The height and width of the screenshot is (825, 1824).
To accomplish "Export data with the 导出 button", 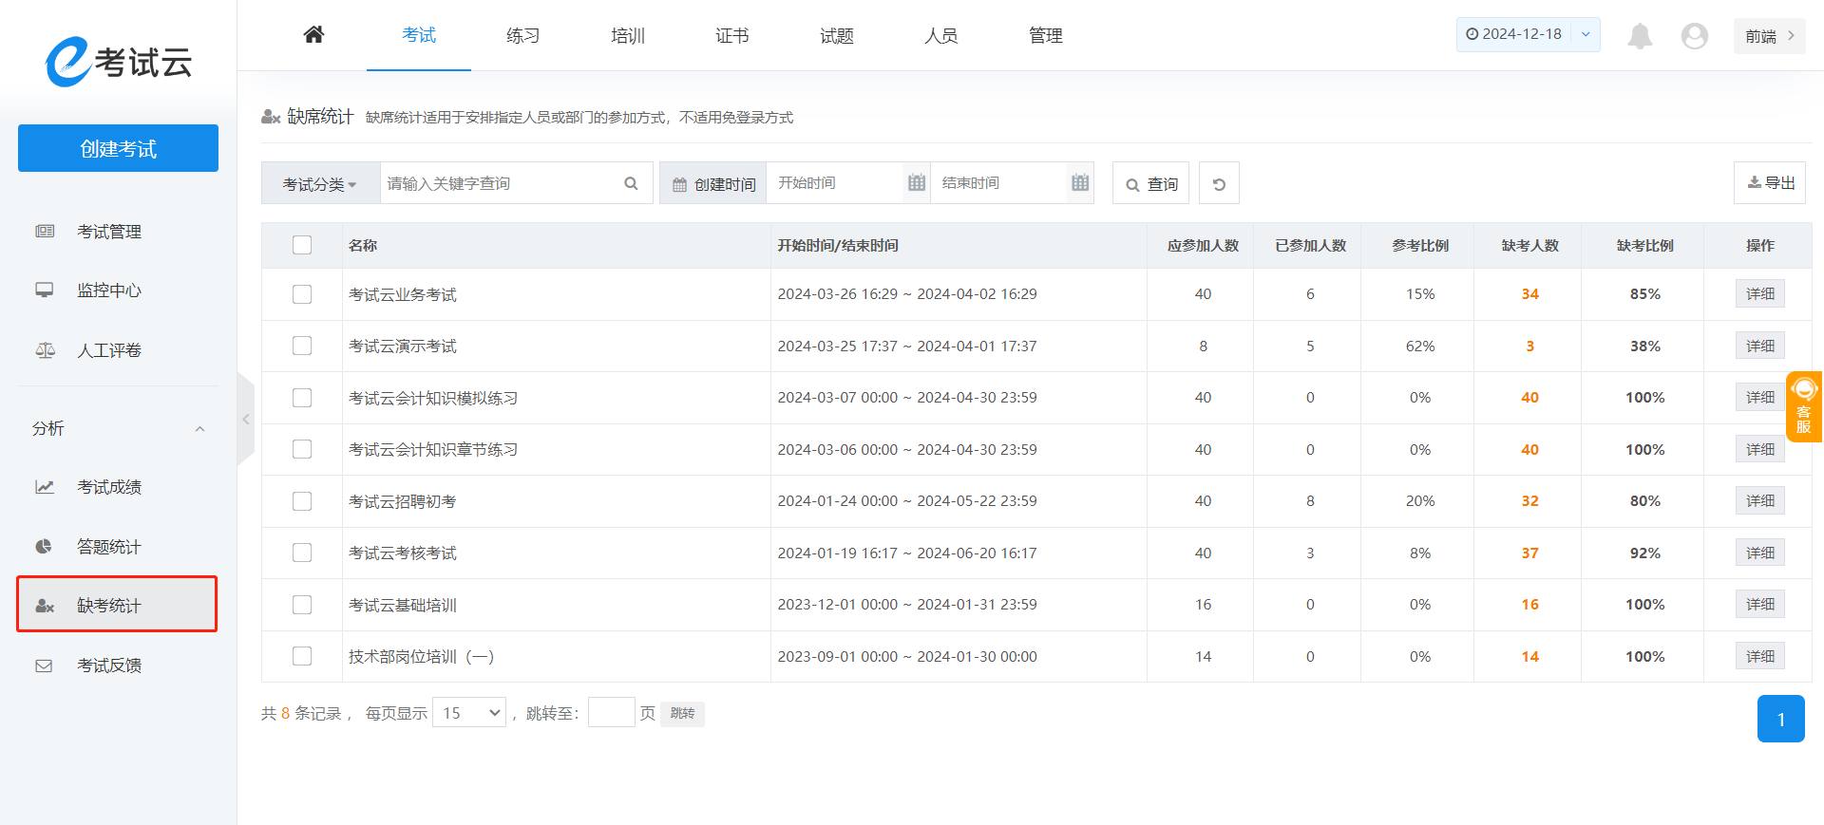I will coord(1770,183).
